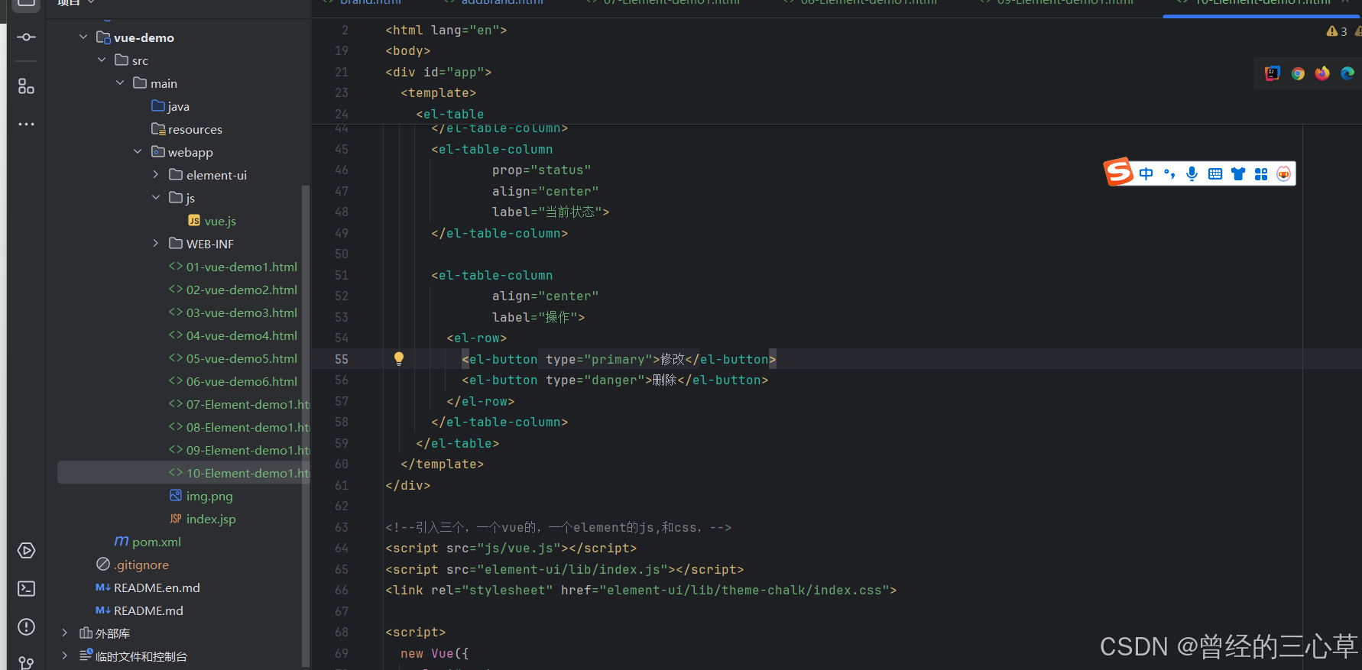Select 06-vue-demo6.html in project tree
Screen dimensions: 1362x670
233,381
